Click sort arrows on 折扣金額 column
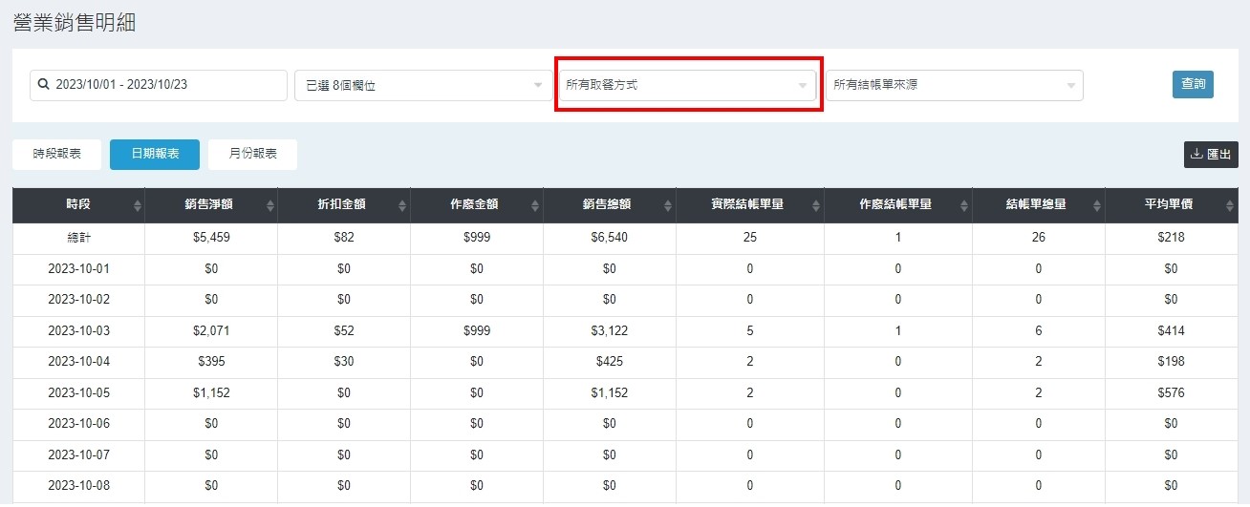The height and width of the screenshot is (507, 1250). pyautogui.click(x=402, y=206)
